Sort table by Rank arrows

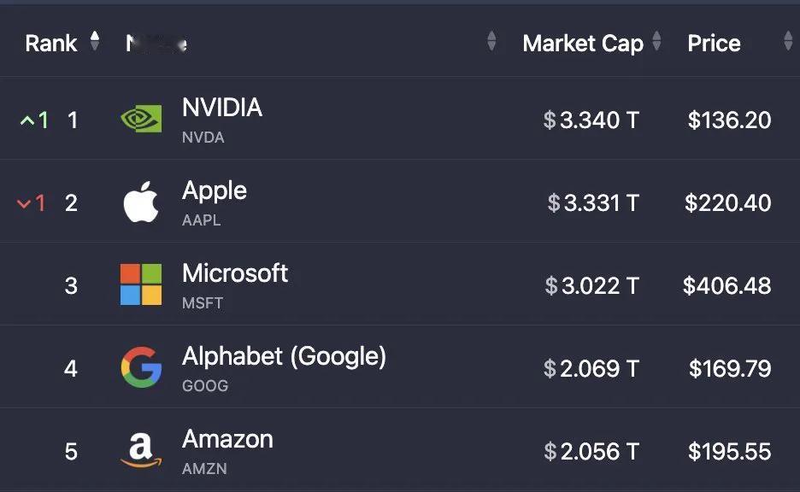pos(94,41)
